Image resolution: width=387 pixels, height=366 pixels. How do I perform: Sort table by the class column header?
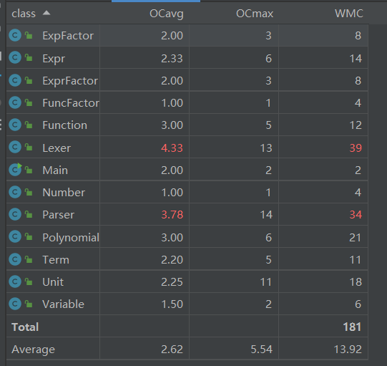pyautogui.click(x=24, y=14)
